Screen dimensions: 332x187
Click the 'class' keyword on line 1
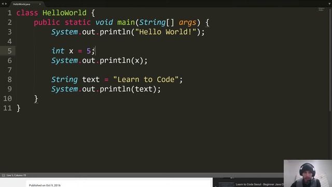pyautogui.click(x=27, y=13)
